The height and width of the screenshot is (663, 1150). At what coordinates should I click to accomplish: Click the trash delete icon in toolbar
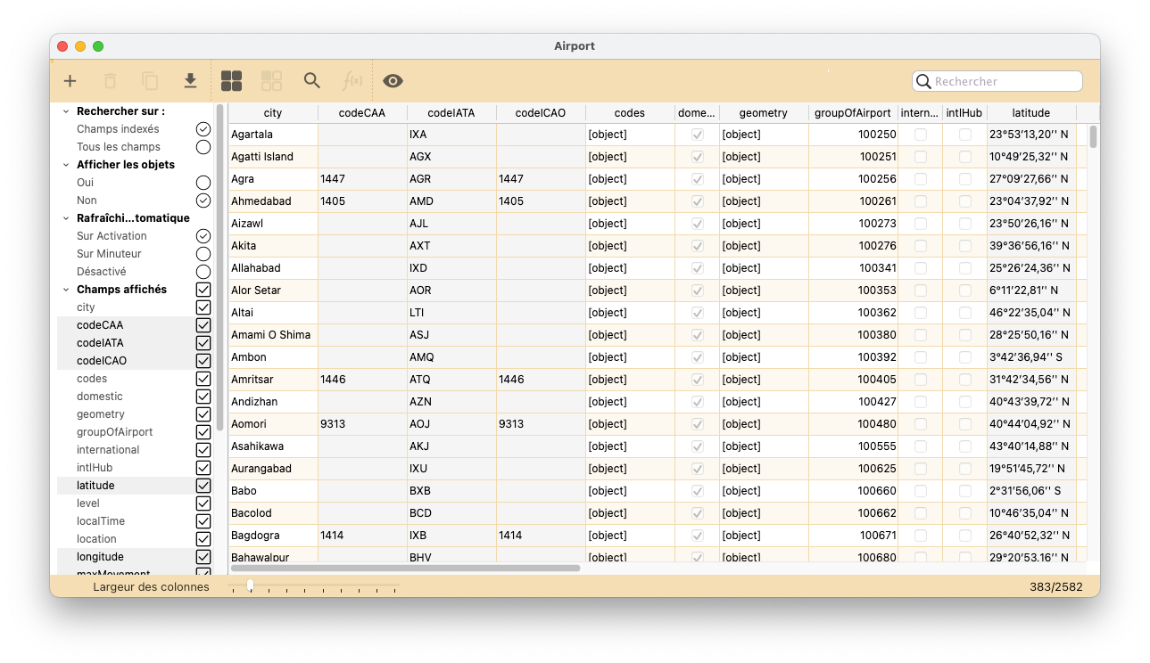[110, 81]
